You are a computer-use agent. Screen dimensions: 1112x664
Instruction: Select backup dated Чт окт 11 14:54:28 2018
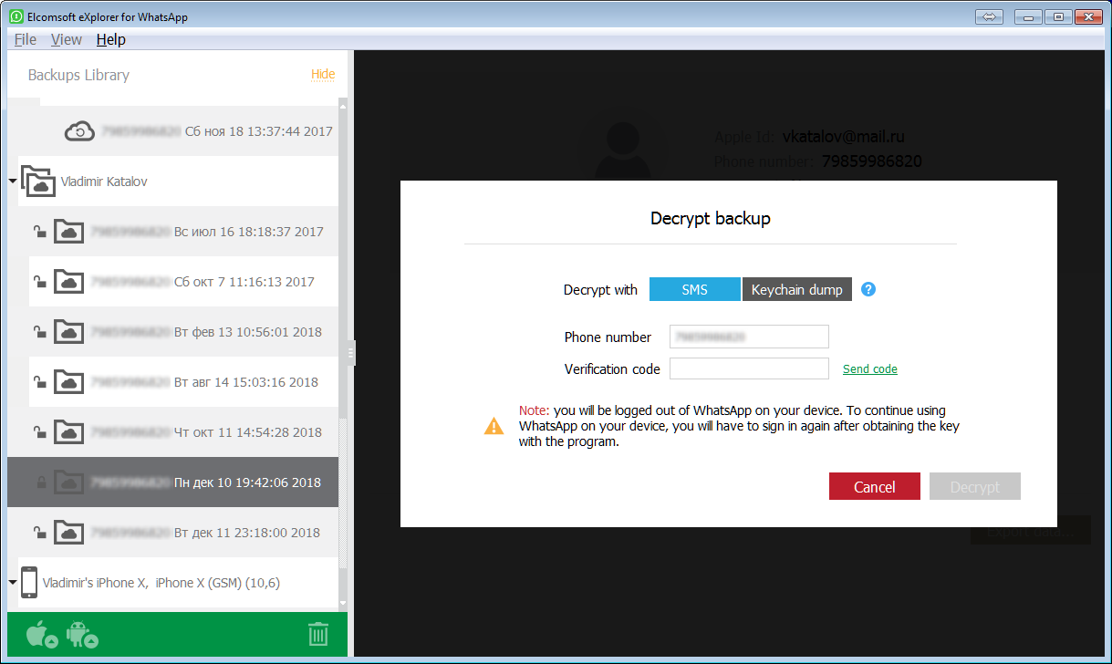(183, 432)
